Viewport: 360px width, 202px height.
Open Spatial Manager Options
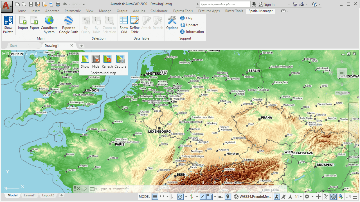point(172,23)
